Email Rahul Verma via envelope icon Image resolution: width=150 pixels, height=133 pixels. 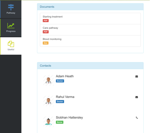[x=136, y=97]
